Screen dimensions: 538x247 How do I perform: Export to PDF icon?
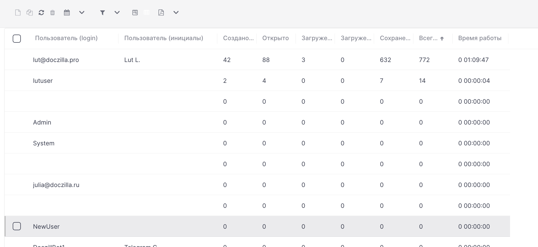(x=161, y=12)
